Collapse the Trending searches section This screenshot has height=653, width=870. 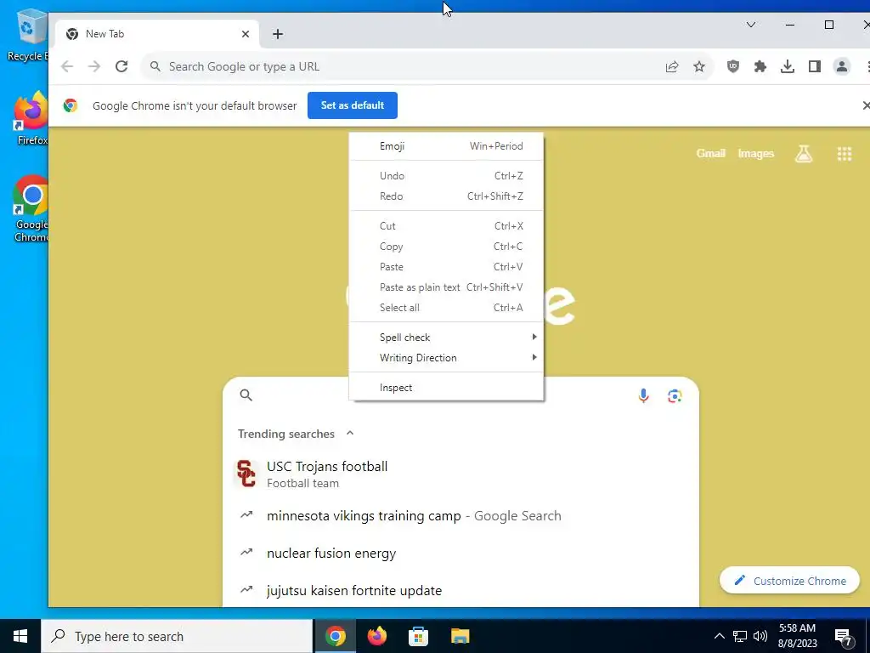pyautogui.click(x=349, y=433)
